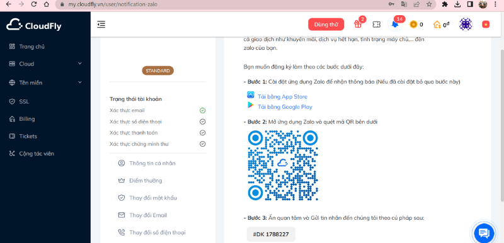The width and height of the screenshot is (504, 243).
Task: Click the share page icon
Action: 416,4
